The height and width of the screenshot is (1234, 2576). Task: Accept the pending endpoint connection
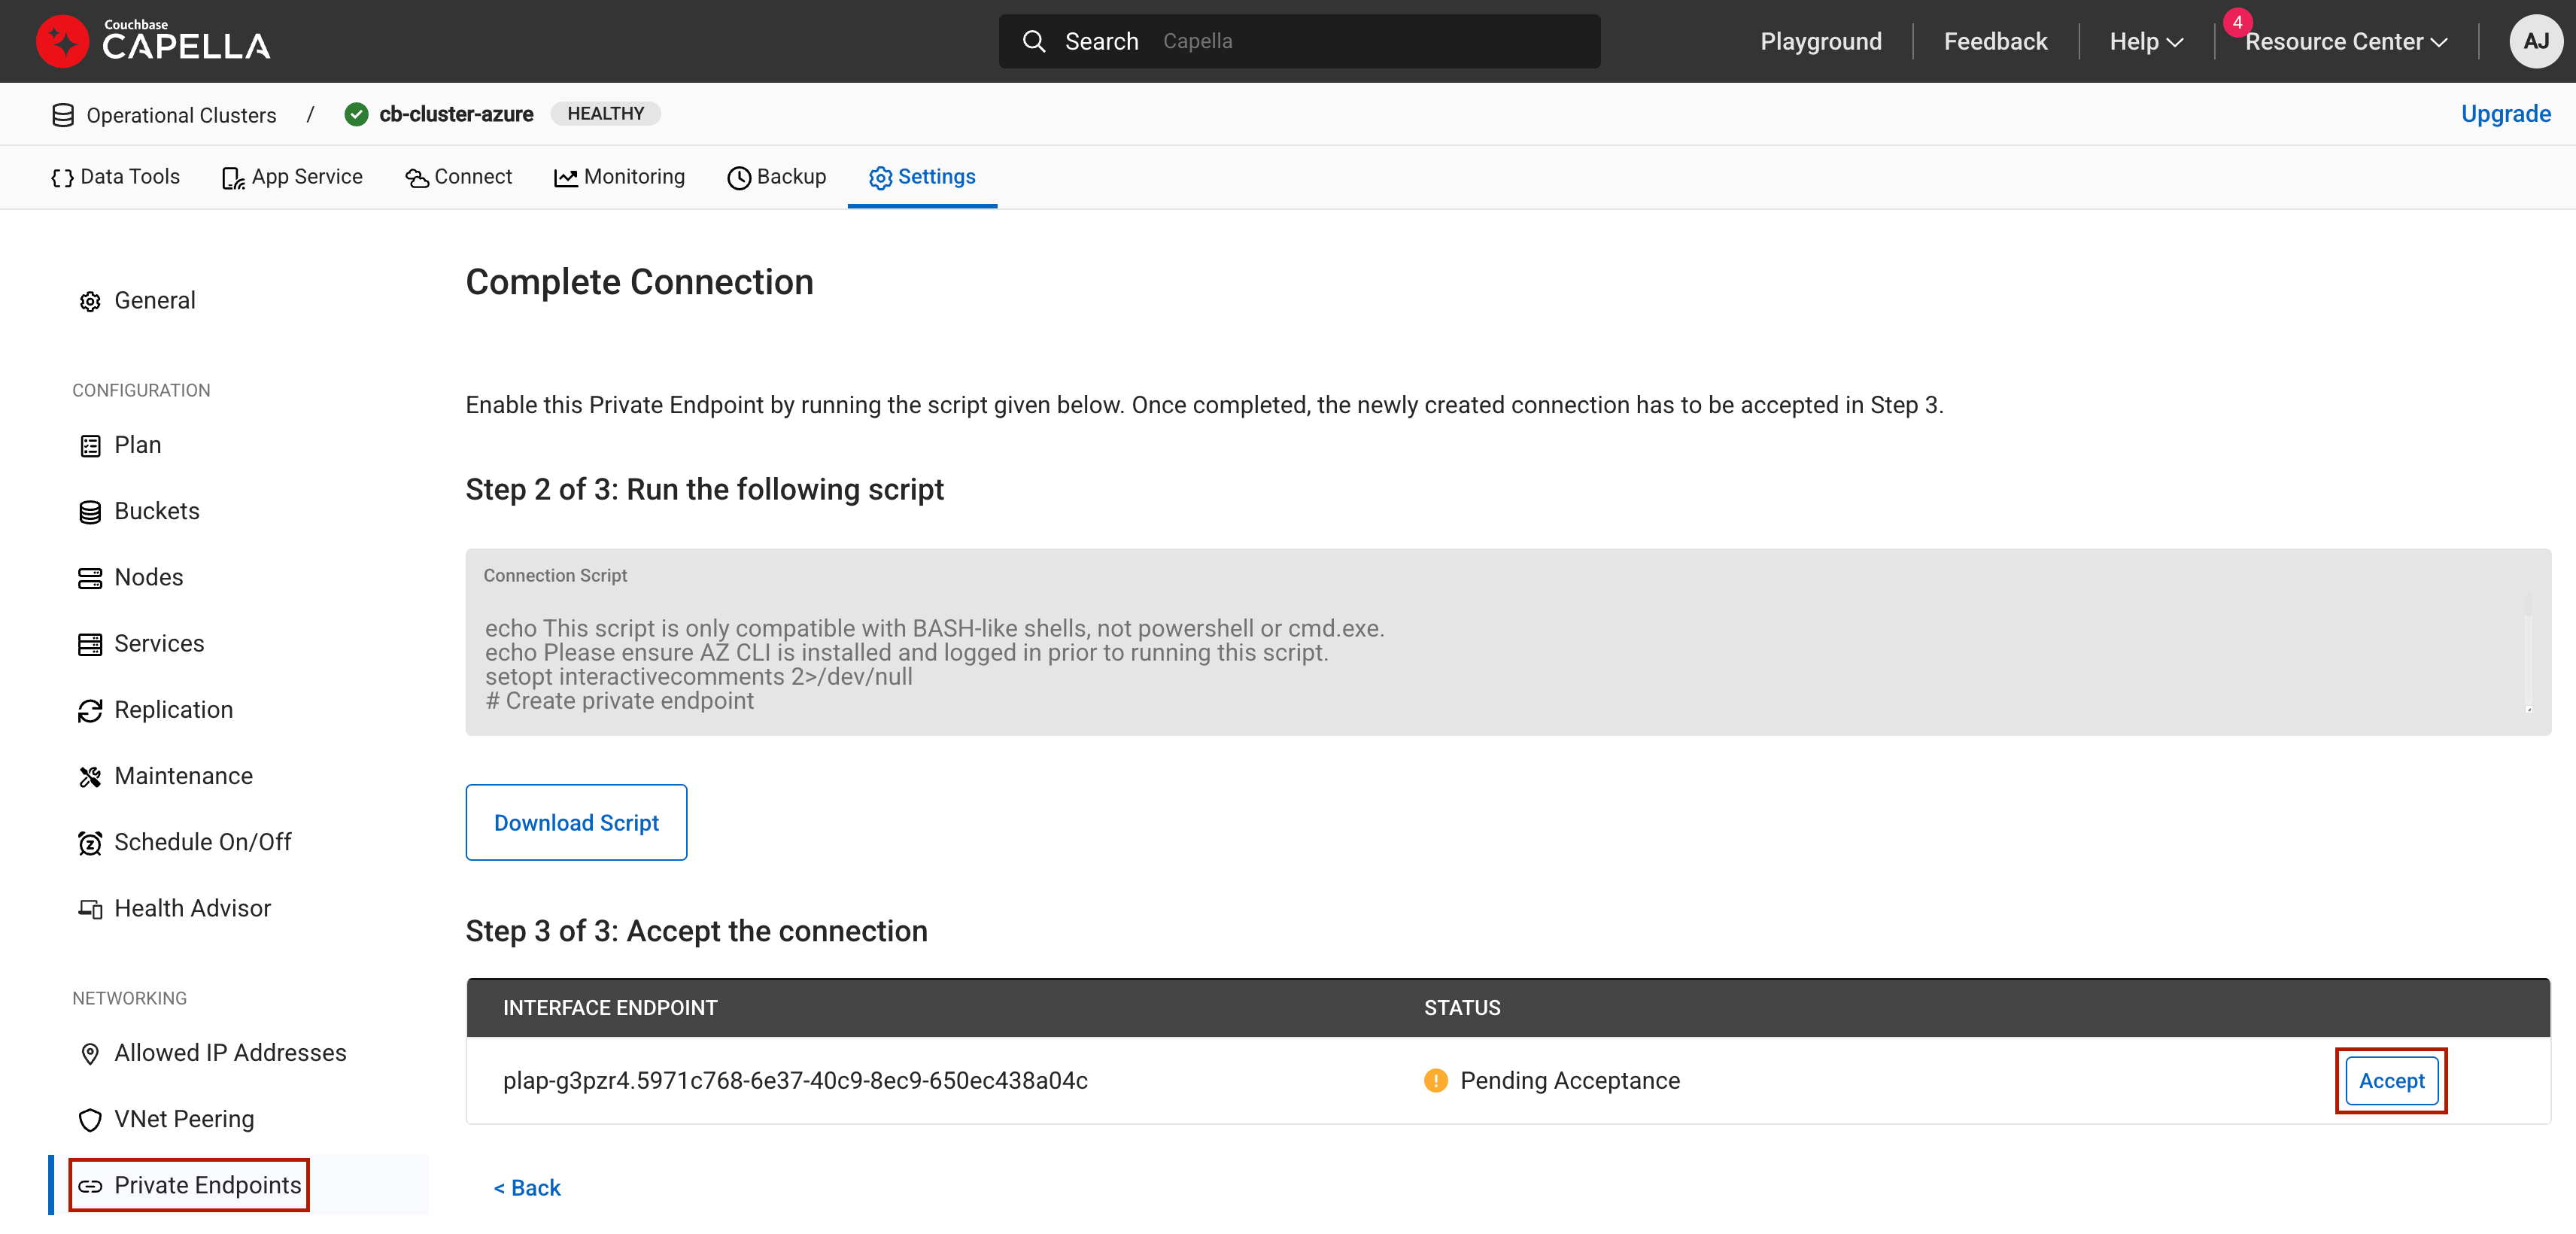coord(2390,1080)
